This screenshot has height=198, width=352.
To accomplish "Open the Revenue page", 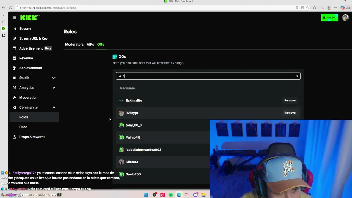I will tap(26, 58).
